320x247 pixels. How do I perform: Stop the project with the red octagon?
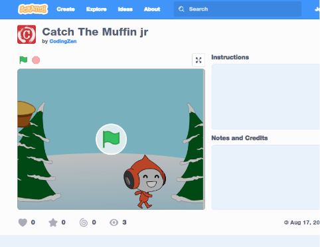click(36, 60)
